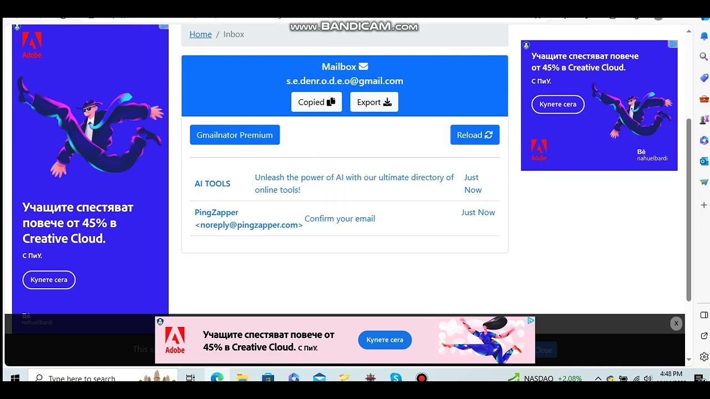Open Edge sidebar Tools briefcase icon
710x399 pixels.
(704, 99)
